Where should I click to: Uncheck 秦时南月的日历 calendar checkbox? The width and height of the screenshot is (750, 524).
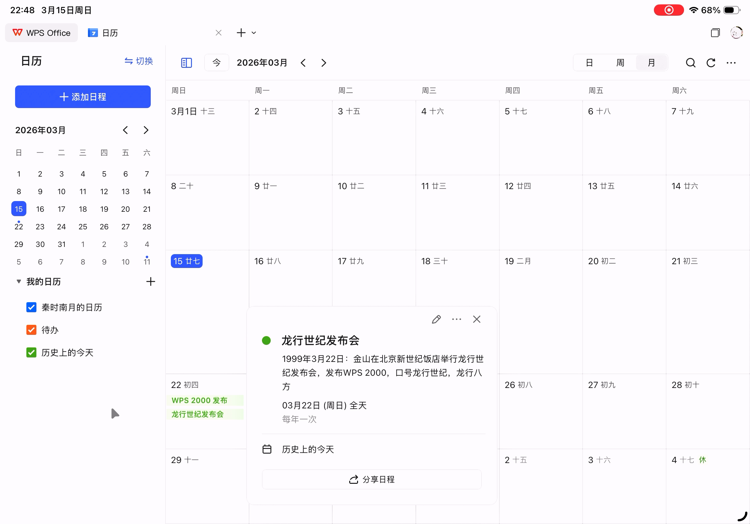click(31, 308)
